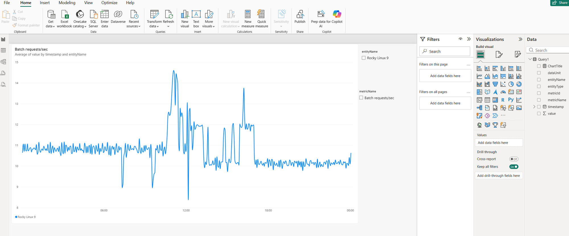
Task: Click the Data pane search box
Action: [x=548, y=50]
